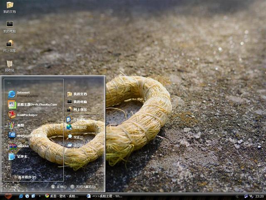Image resolution: width=266 pixels, height=200 pixels.
Task: Open 运行 run dialog from start menu
Action: [x=75, y=145]
